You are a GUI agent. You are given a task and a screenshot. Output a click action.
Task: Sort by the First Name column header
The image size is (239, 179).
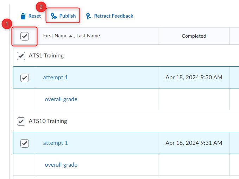[55, 36]
